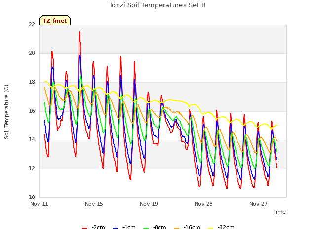Click the Nov 15 tick label
316x237 pixels.
point(94,204)
